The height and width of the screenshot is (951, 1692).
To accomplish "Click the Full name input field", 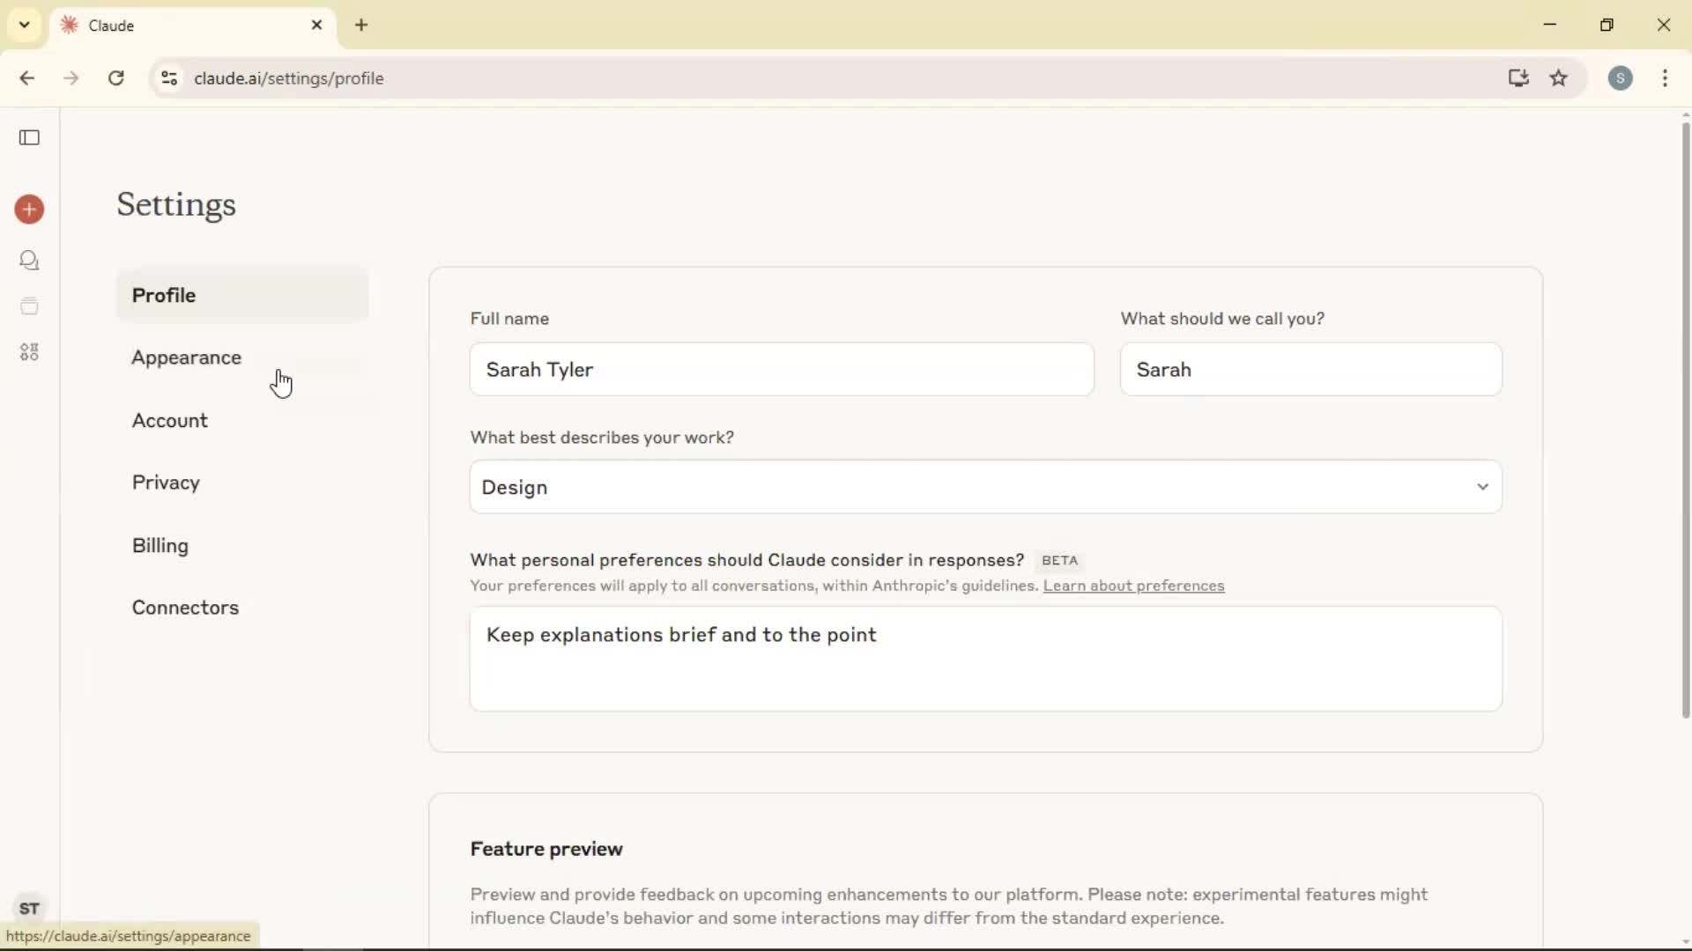I will click(x=781, y=370).
